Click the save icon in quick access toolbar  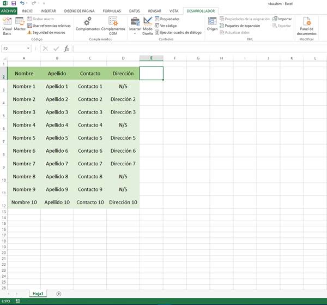coord(14,3)
